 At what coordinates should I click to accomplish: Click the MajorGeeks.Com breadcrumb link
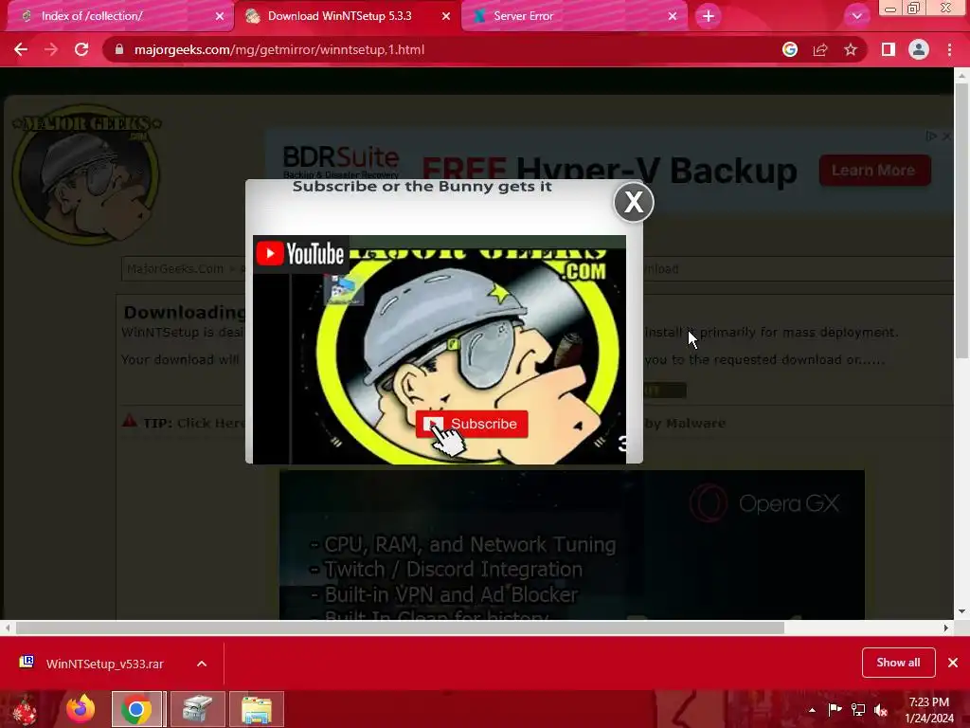pos(175,268)
